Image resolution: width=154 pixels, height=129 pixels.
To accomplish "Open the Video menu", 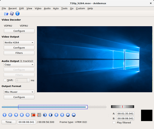I will [38, 8].
